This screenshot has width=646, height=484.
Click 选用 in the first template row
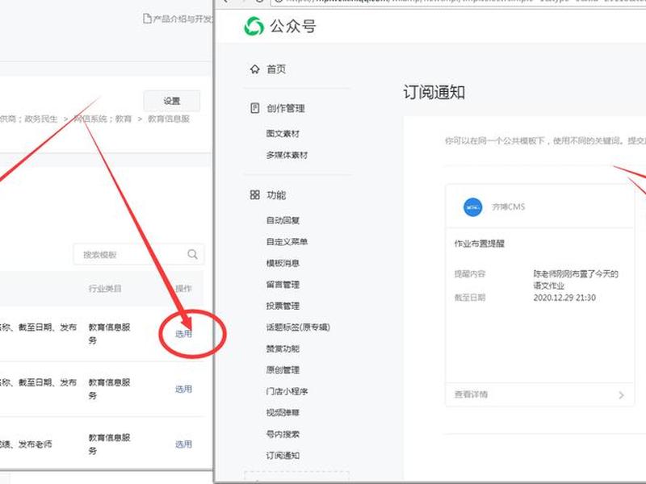[183, 334]
